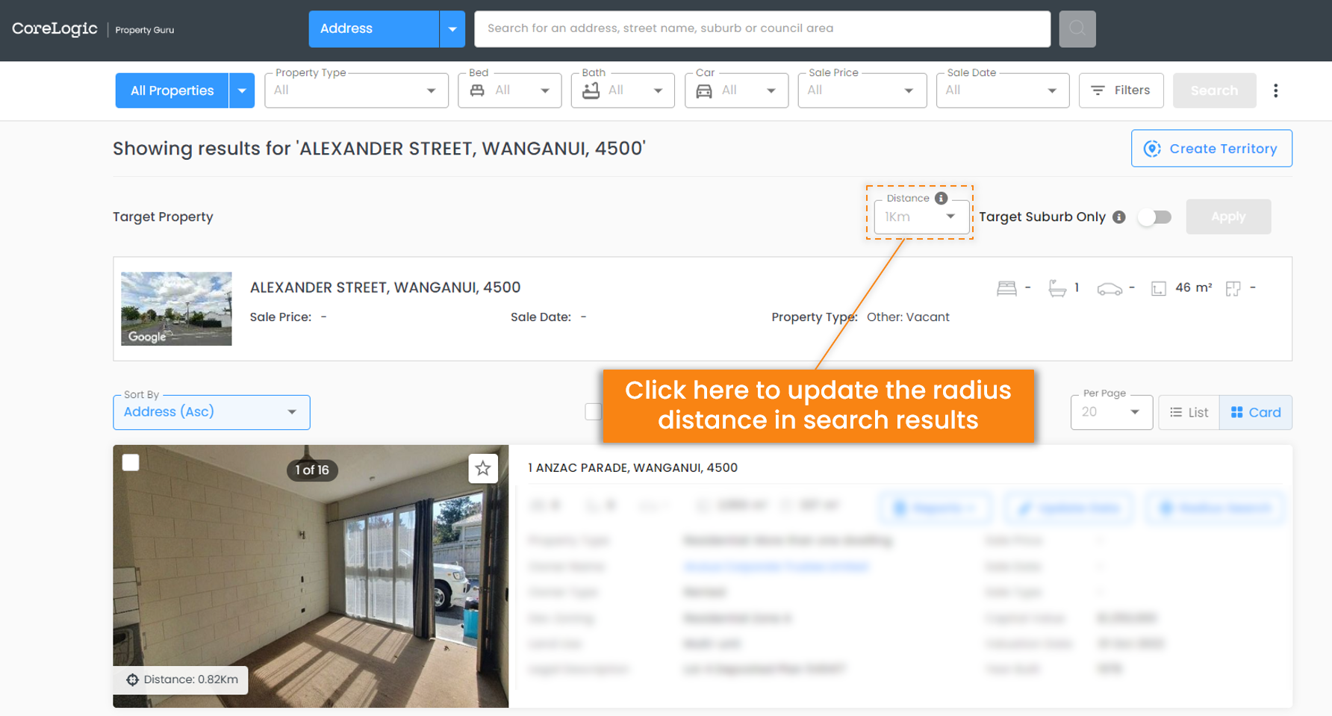Click the floor area icon showing 46 m²
This screenshot has width=1332, height=716.
[1158, 288]
